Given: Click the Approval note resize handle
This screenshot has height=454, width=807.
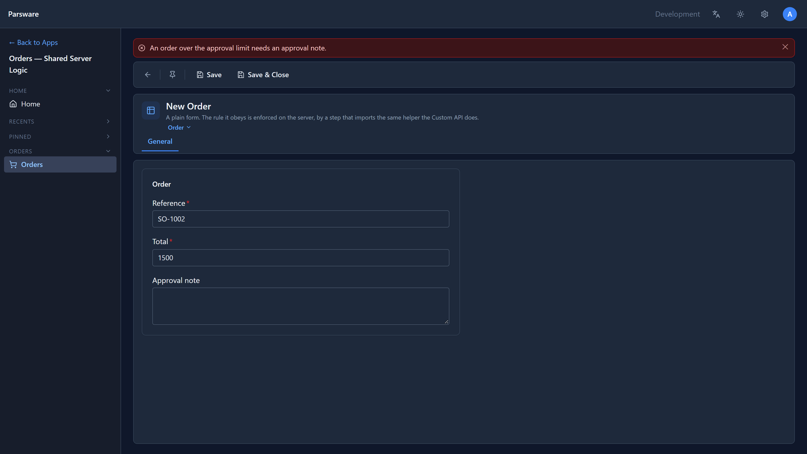Looking at the screenshot, I should tap(446, 322).
